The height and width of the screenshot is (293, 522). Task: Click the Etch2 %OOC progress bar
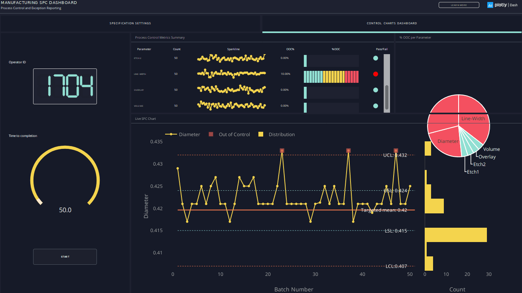[331, 61]
